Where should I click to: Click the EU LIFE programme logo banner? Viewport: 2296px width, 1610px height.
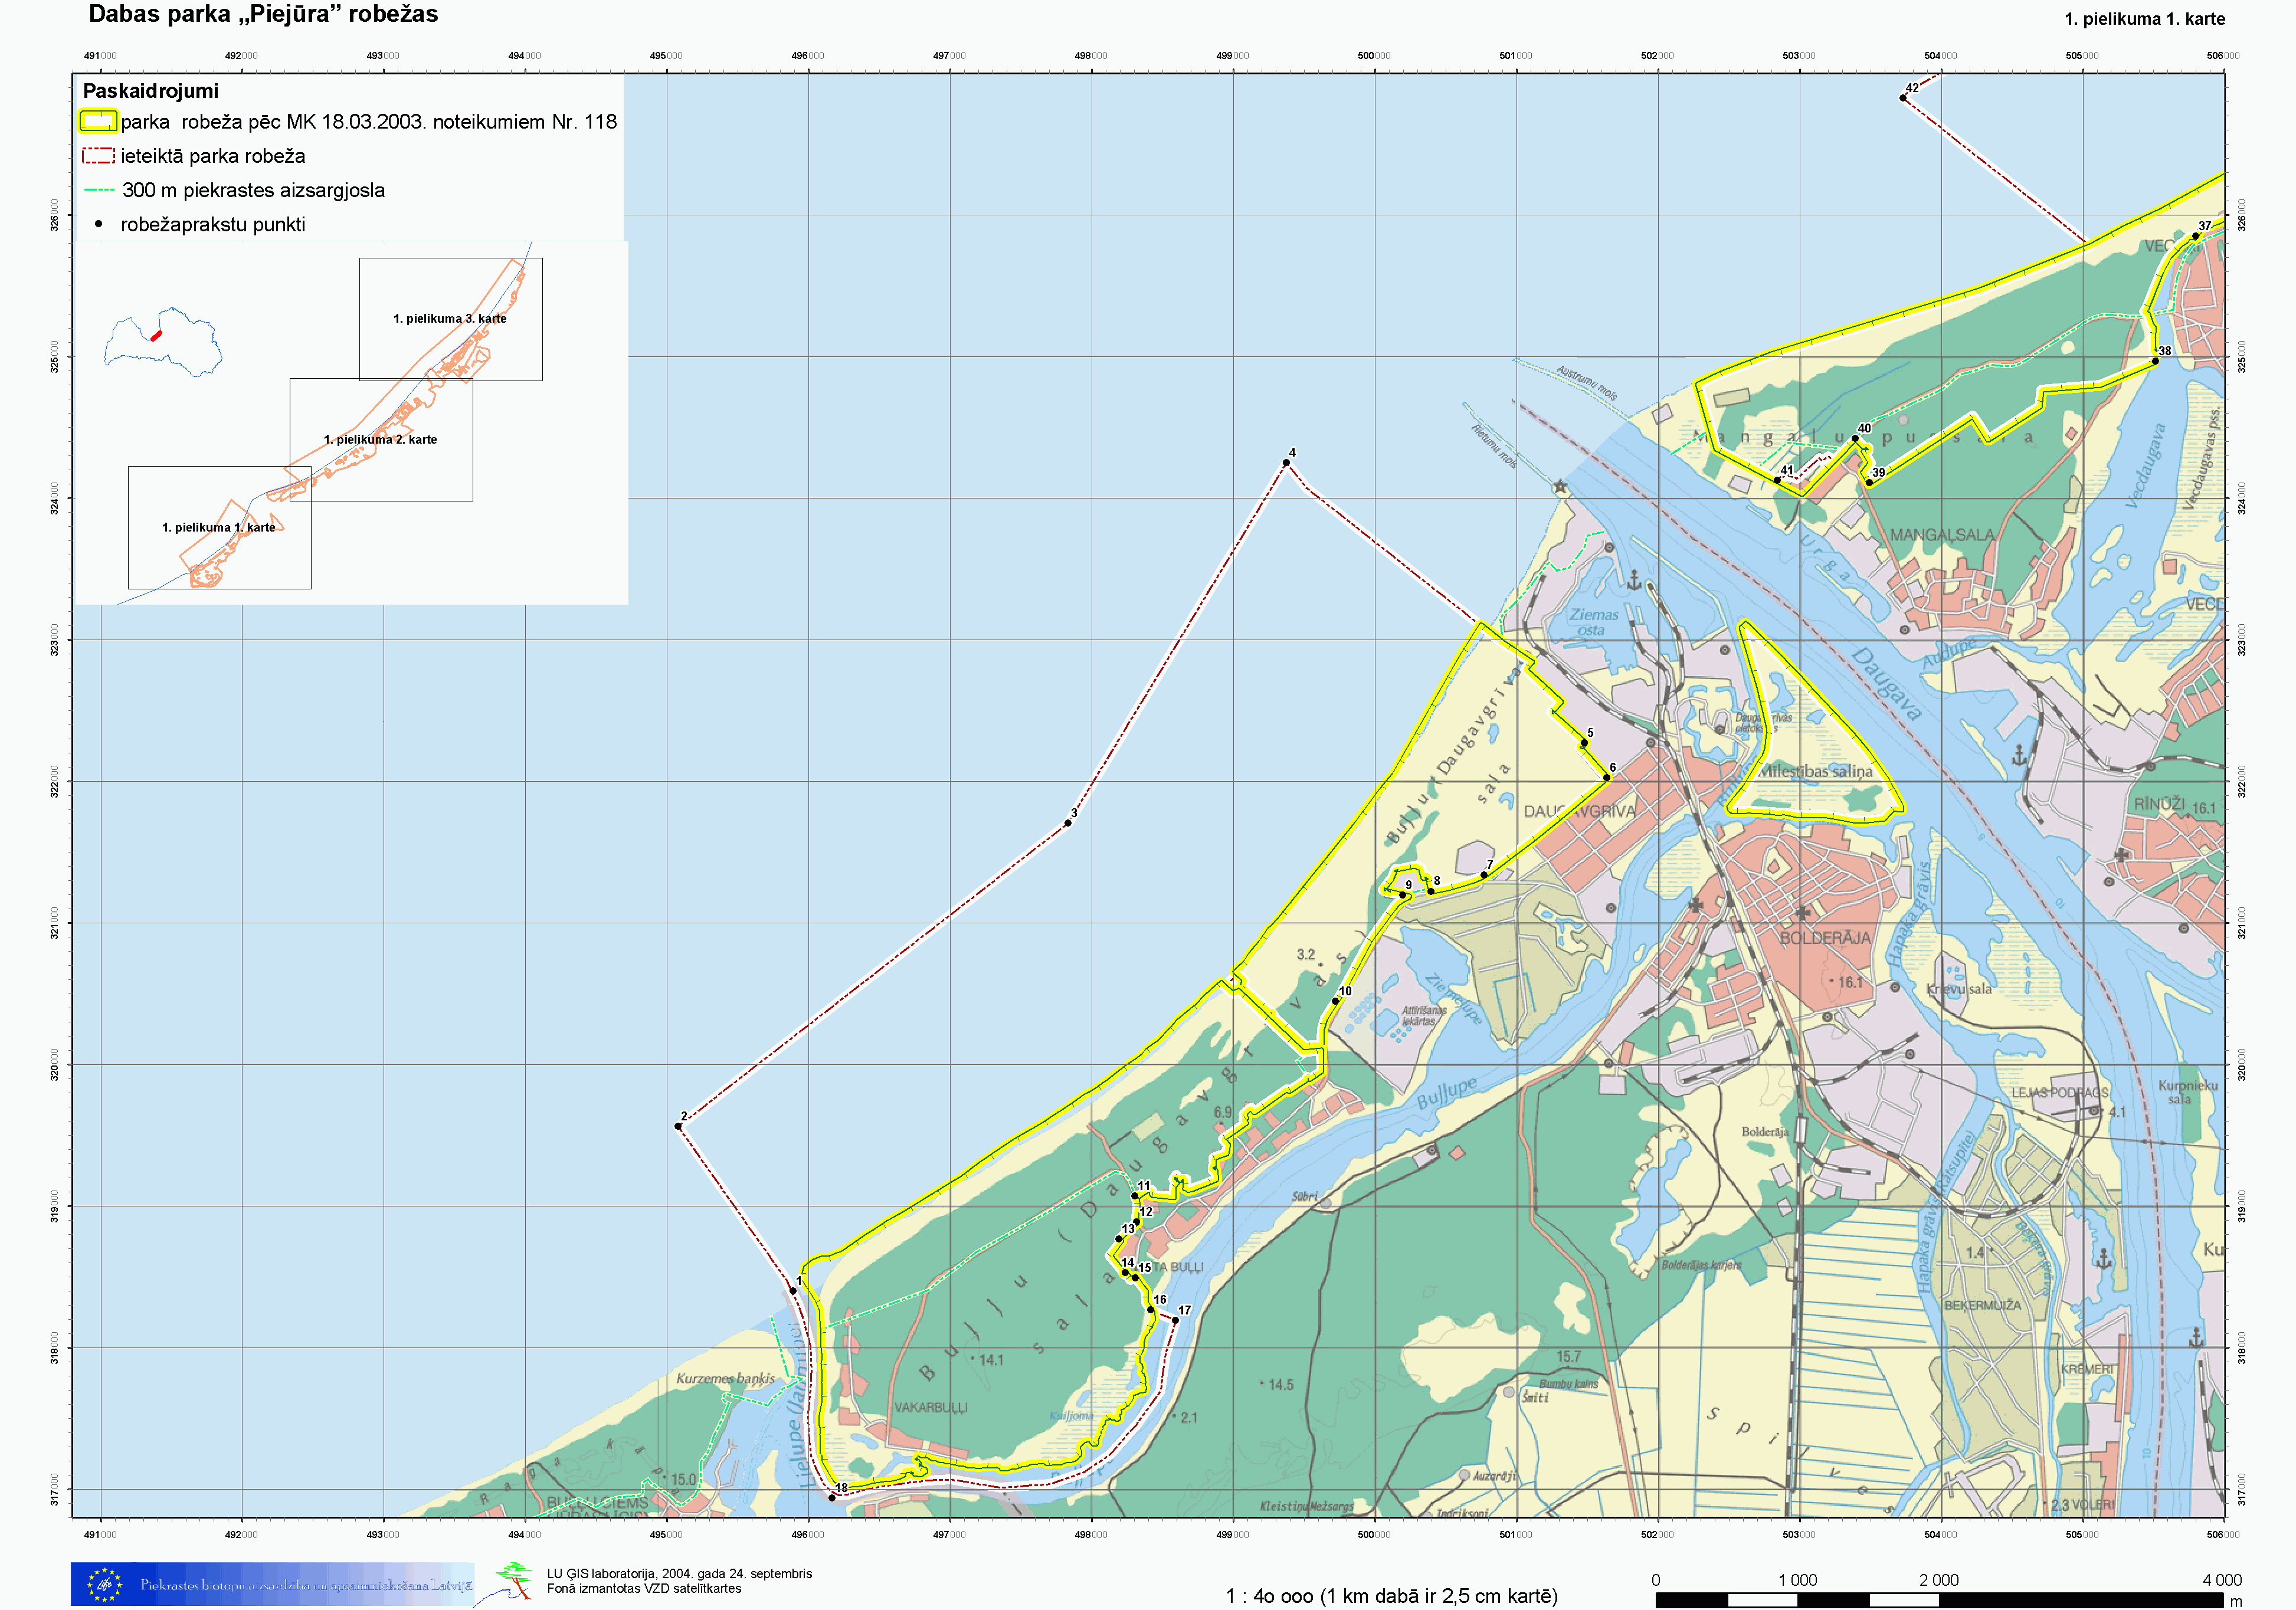coord(272,1584)
